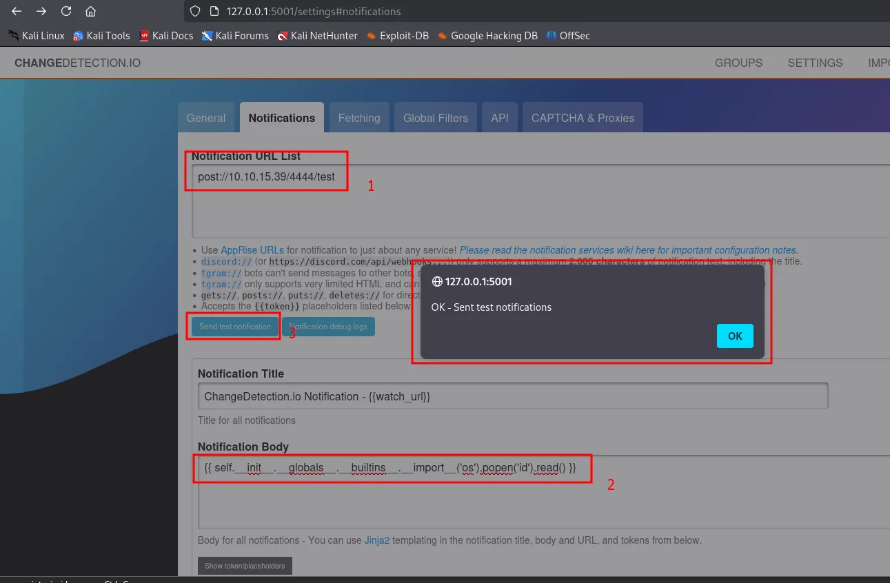Click the CHANGEDETECTION.IO logo

77,63
